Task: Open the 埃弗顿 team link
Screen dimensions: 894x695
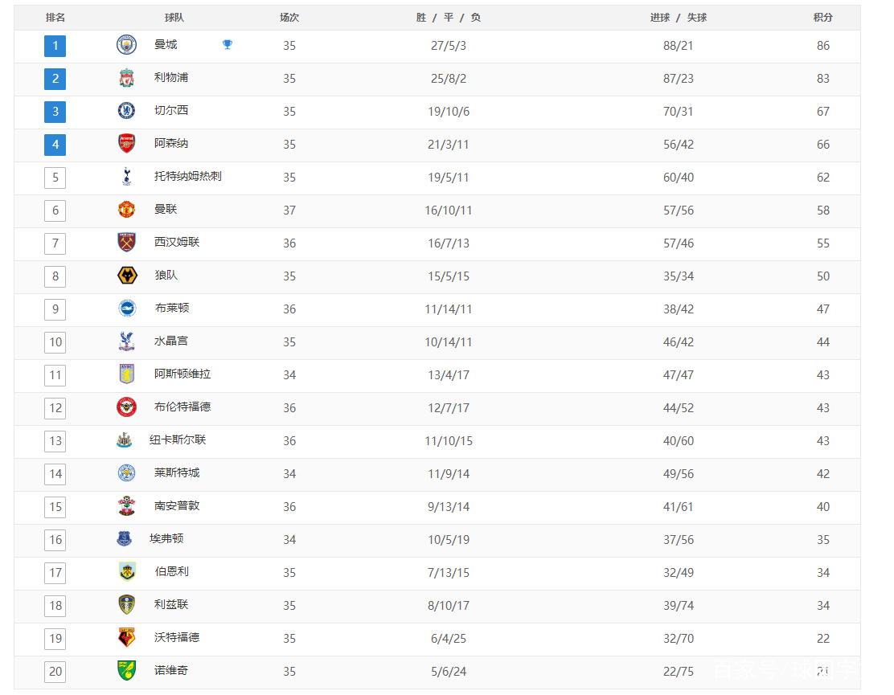Action: 166,538
